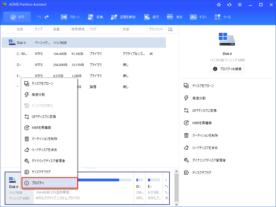Choose パーティションを削除 in the context menu
Screen dimensions: 276x207
click(x=49, y=139)
